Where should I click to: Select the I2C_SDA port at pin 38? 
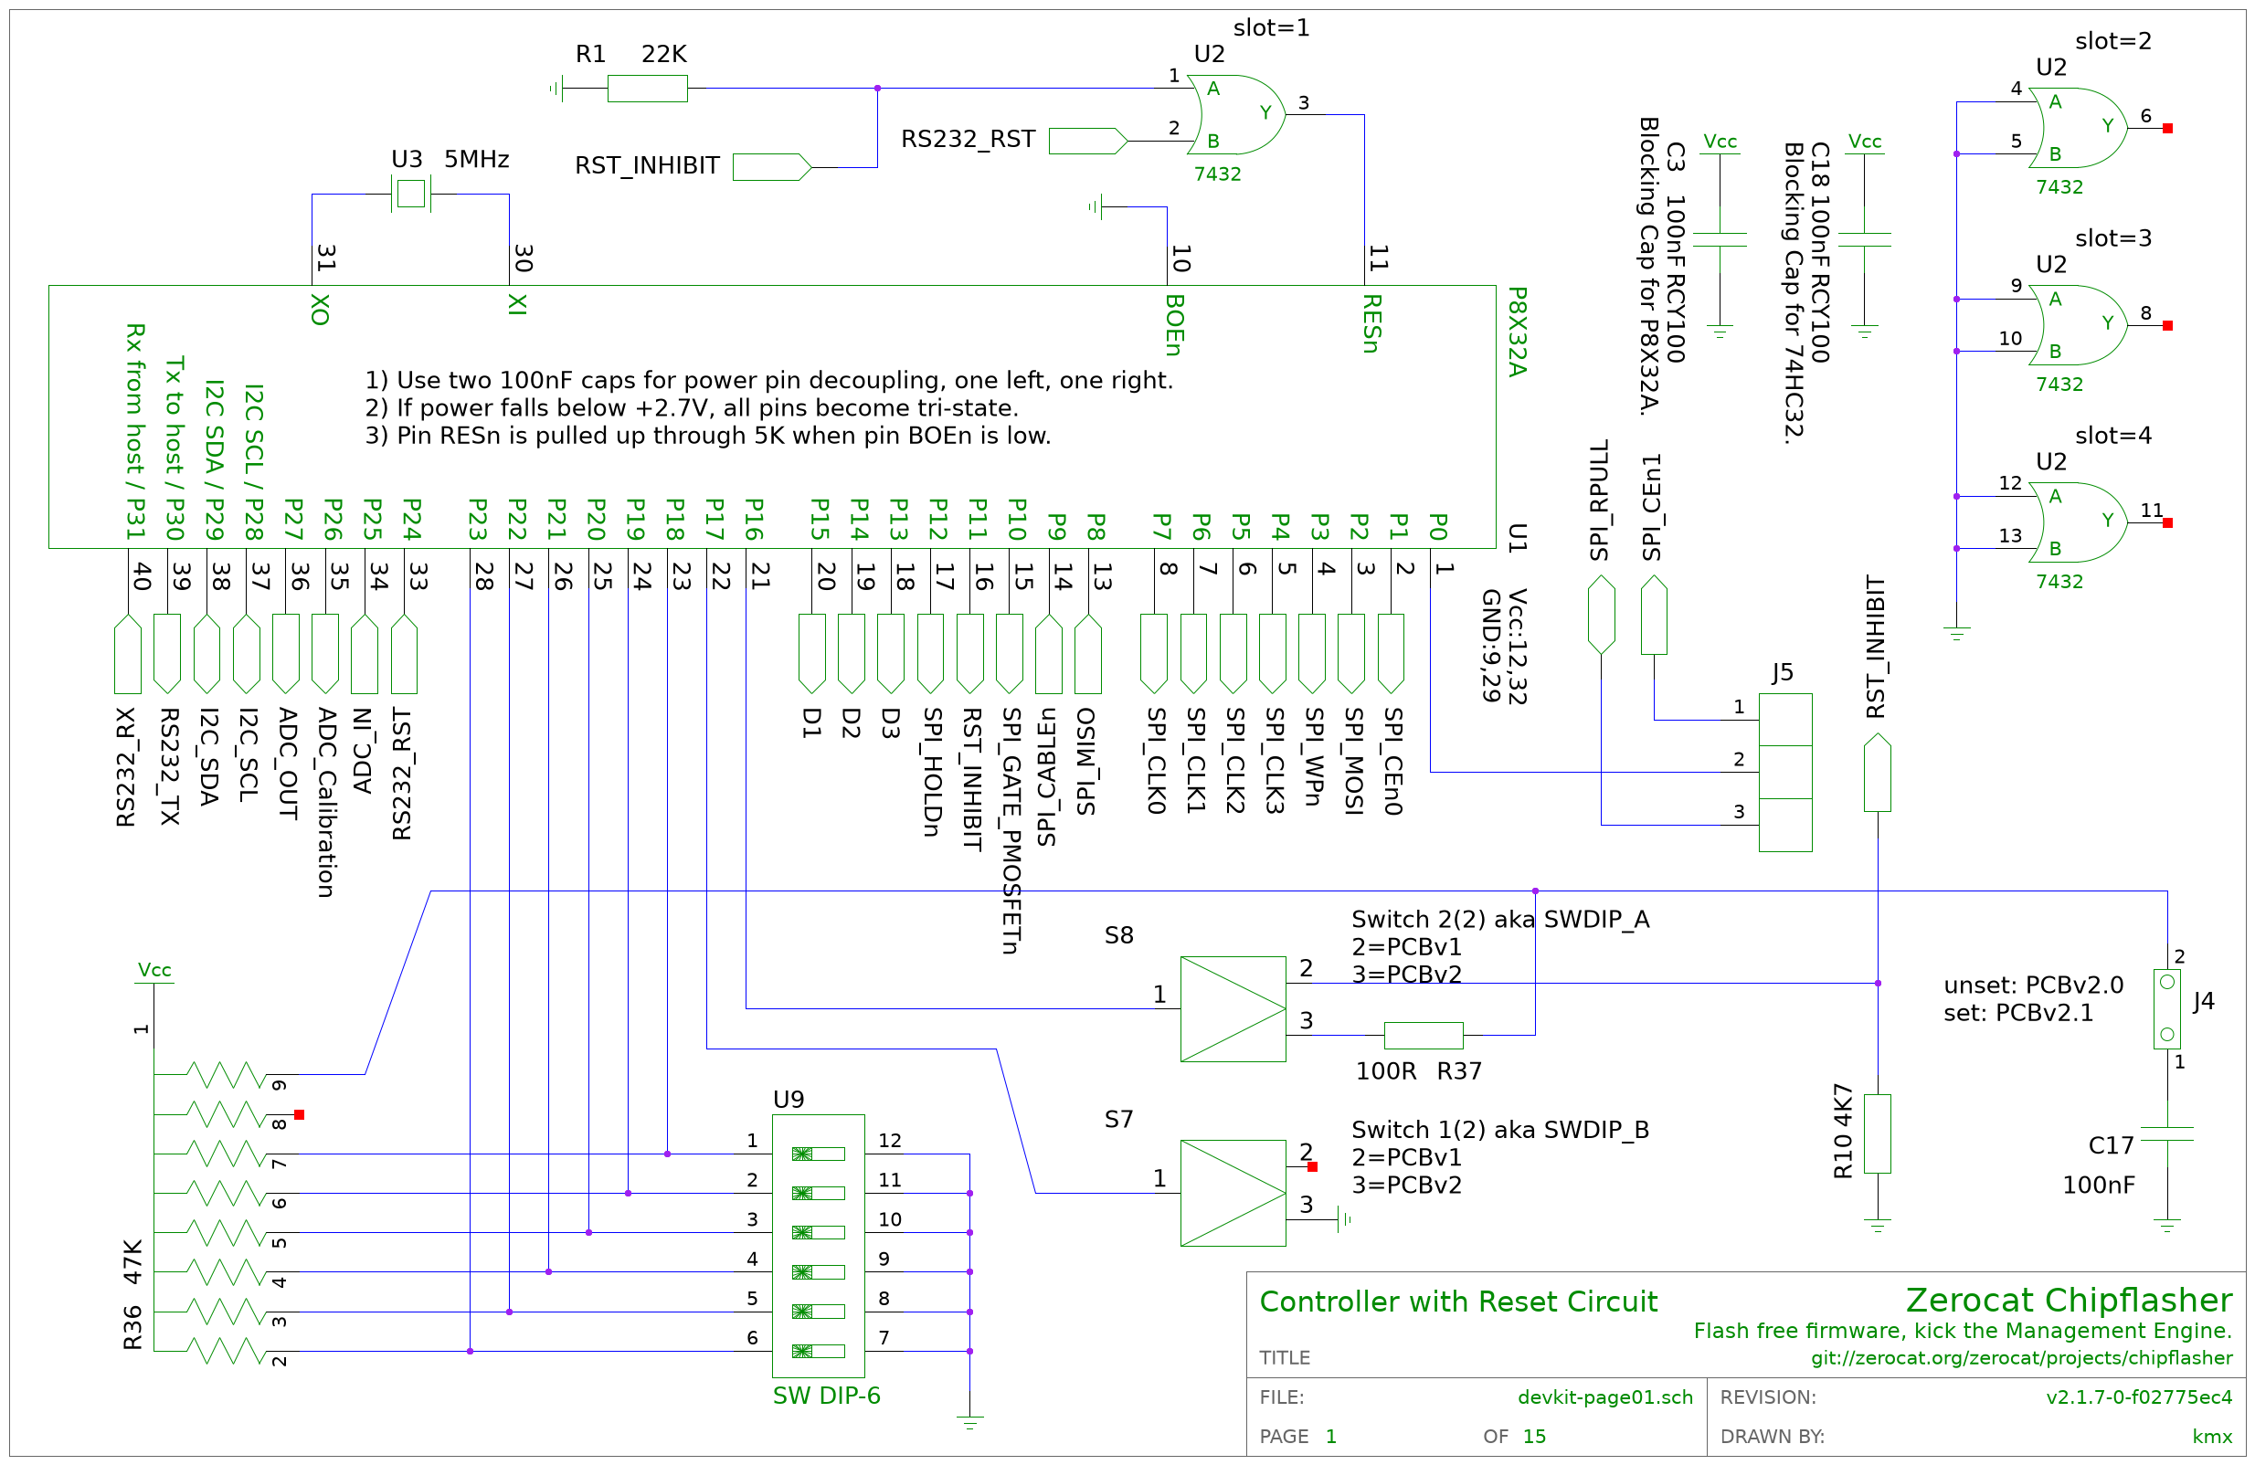(206, 653)
